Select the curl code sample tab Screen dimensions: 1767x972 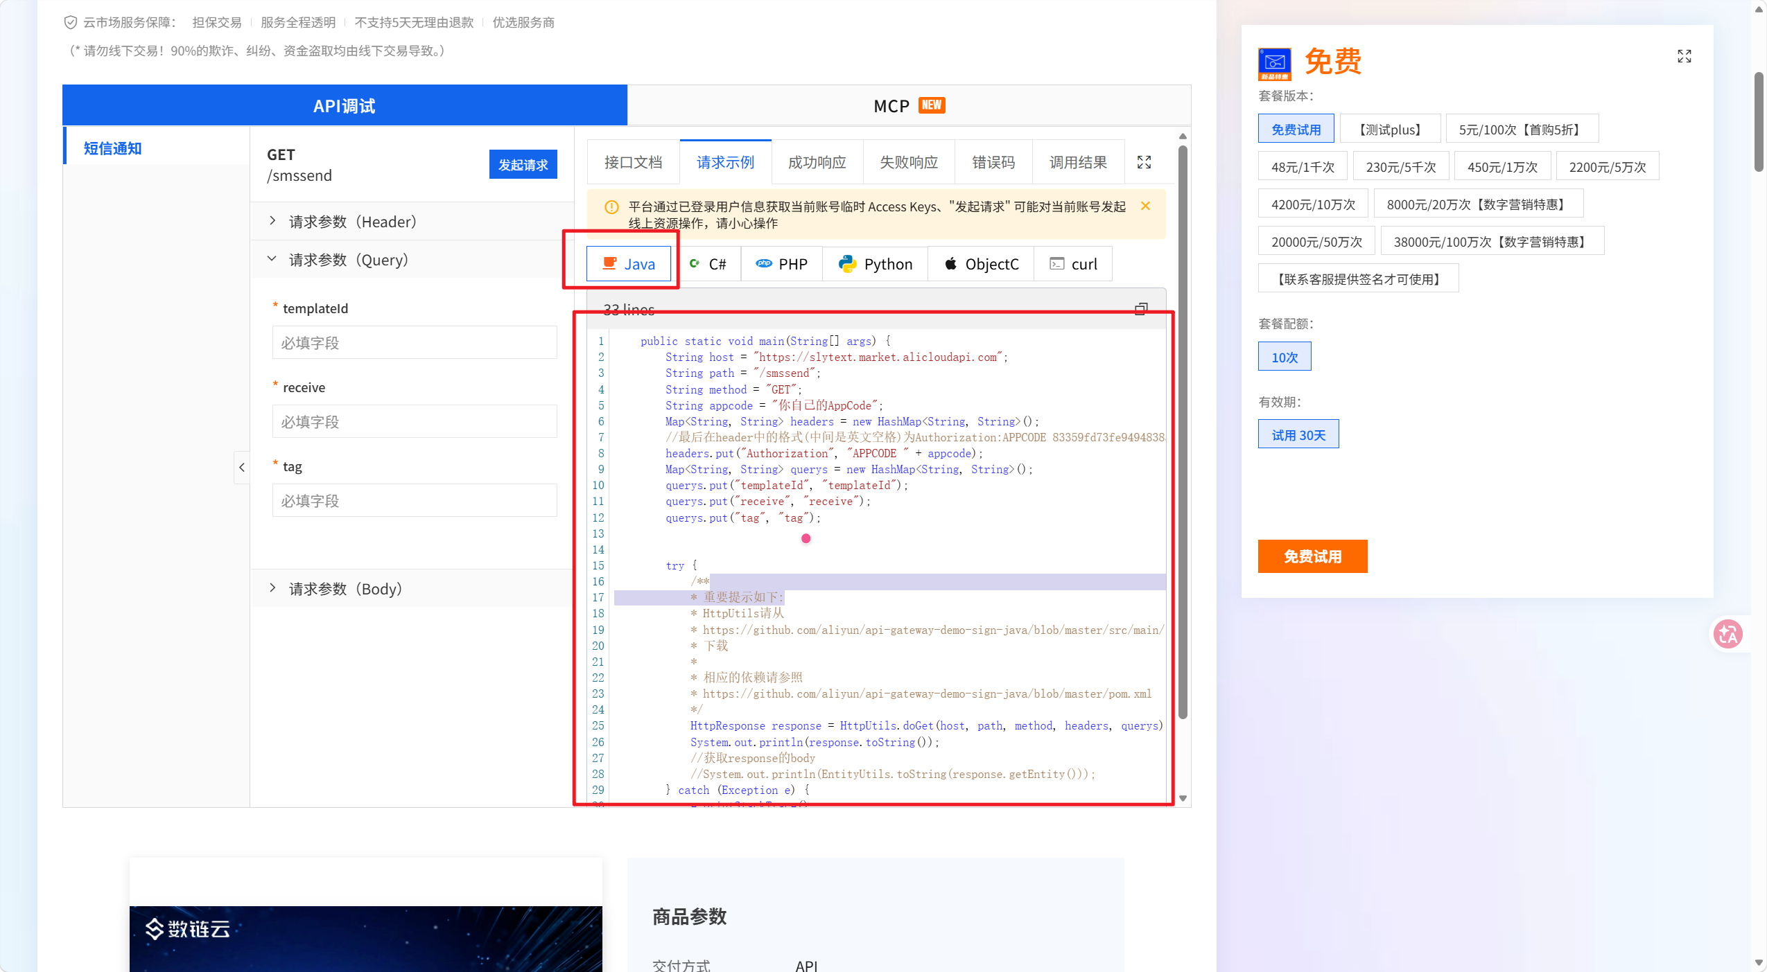pos(1073,264)
